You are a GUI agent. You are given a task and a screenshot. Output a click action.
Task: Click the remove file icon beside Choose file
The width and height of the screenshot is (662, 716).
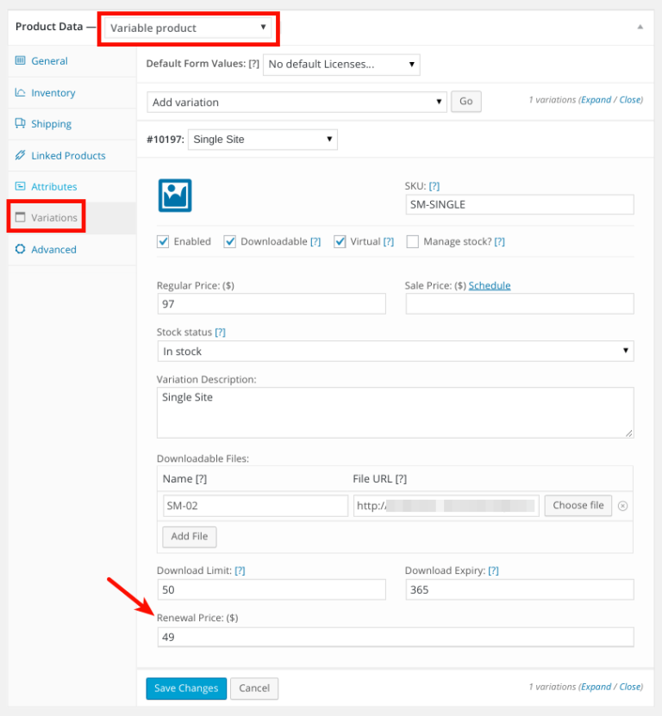tap(622, 506)
